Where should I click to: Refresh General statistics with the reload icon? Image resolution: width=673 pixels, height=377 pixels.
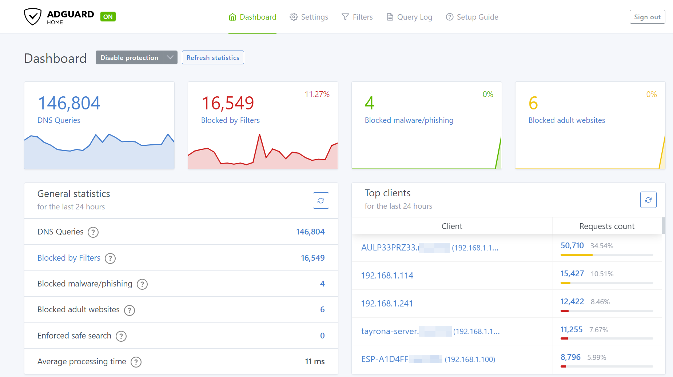(320, 200)
